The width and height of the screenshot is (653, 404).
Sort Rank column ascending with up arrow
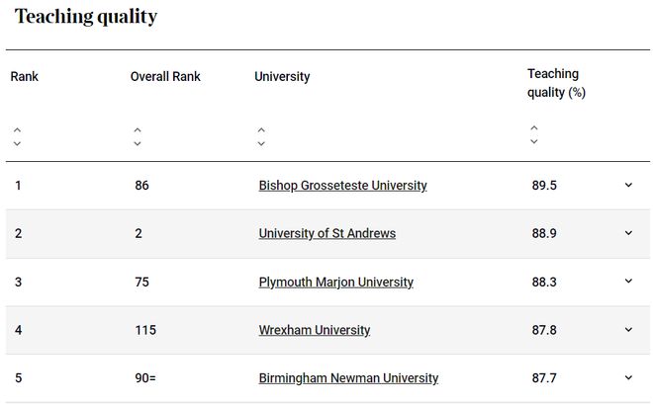tap(17, 130)
